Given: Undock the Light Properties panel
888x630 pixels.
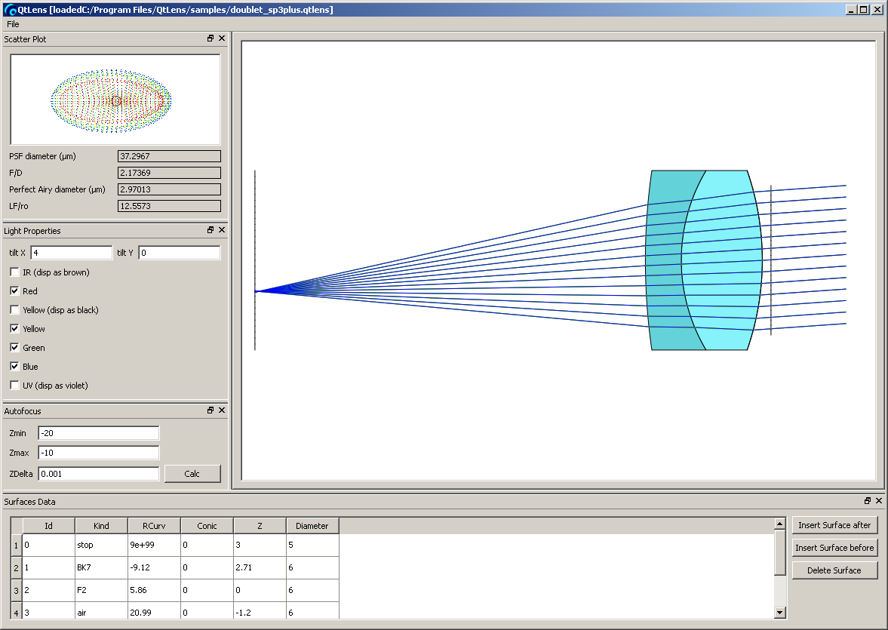Looking at the screenshot, I should tap(211, 230).
